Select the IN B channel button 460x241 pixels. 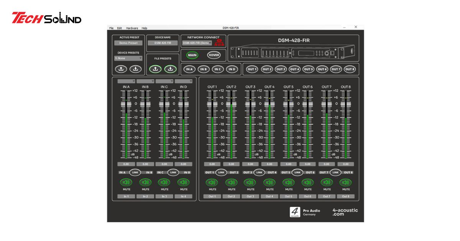[x=204, y=69]
